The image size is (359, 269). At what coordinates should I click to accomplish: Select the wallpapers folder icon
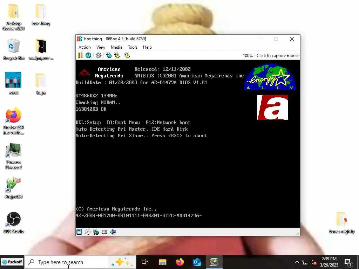(x=41, y=49)
